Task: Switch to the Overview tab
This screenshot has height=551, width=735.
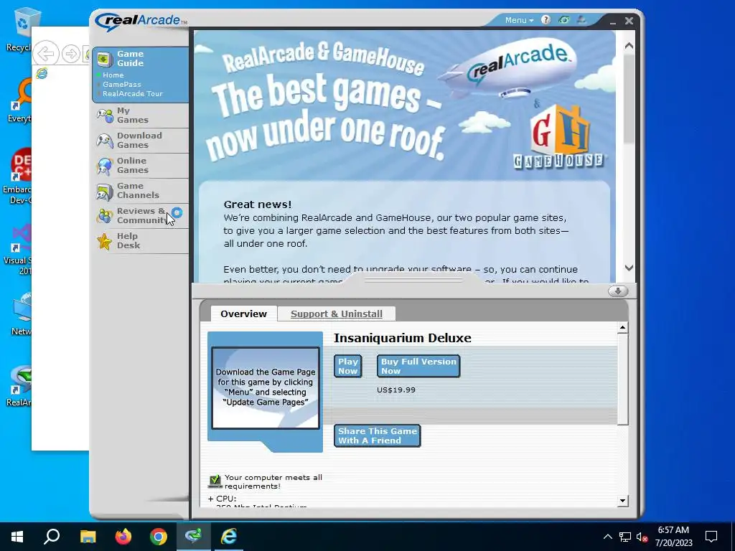Action: coord(244,314)
